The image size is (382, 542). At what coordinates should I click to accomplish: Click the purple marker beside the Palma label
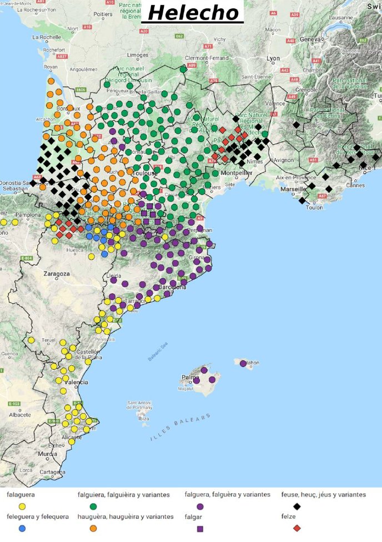197,380
